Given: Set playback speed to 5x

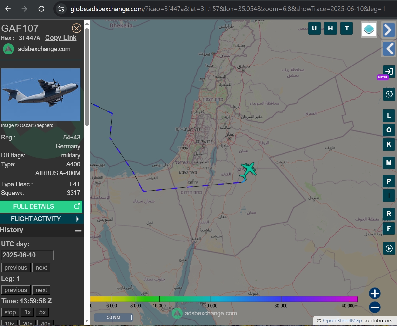Looking at the screenshot, I should [x=42, y=312].
